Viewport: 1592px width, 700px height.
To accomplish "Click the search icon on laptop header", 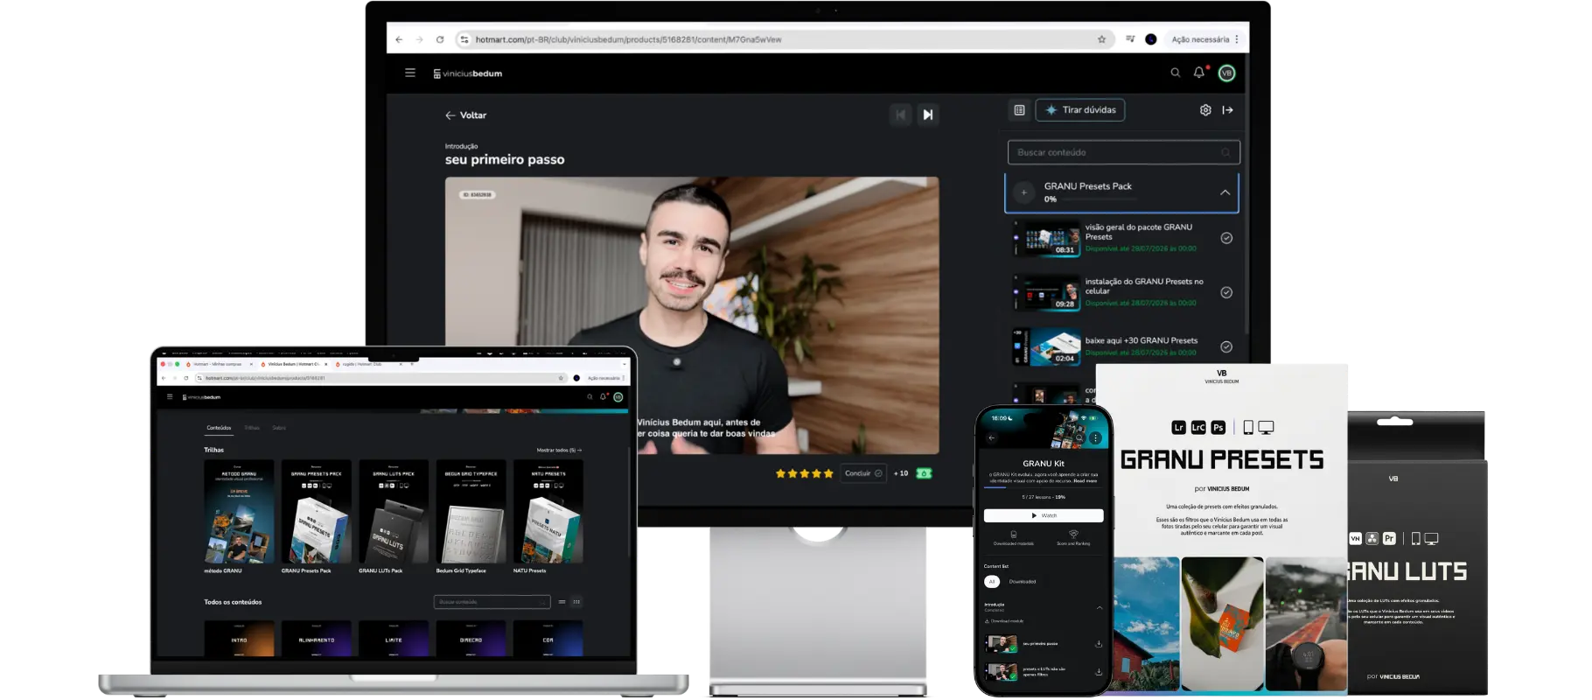I will tap(590, 396).
